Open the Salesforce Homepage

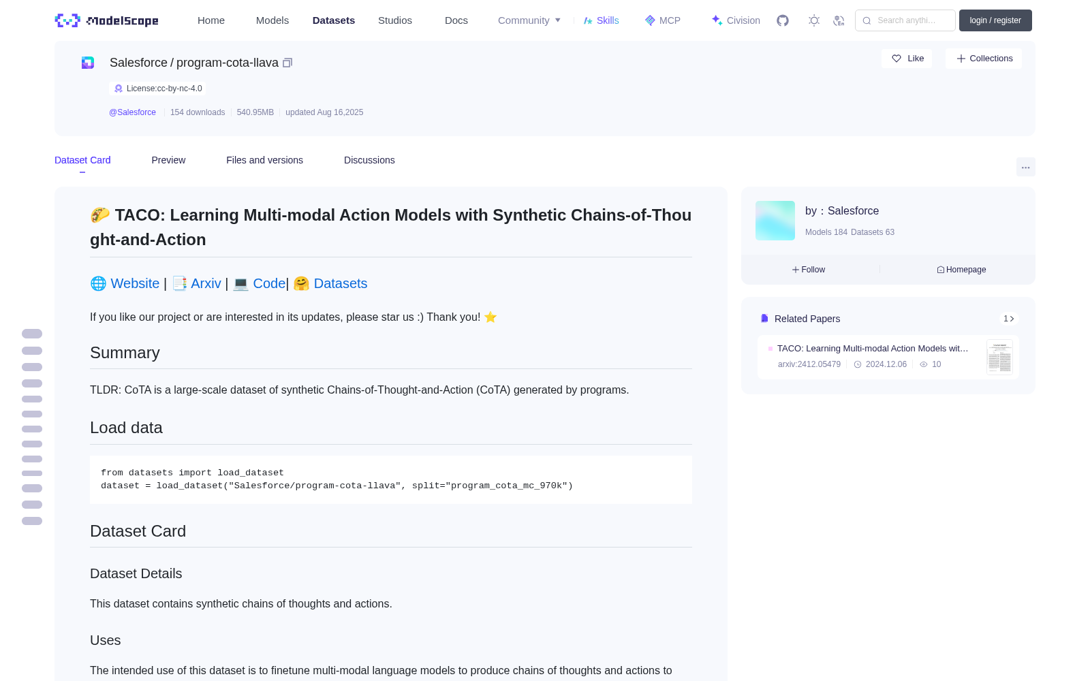(x=961, y=270)
